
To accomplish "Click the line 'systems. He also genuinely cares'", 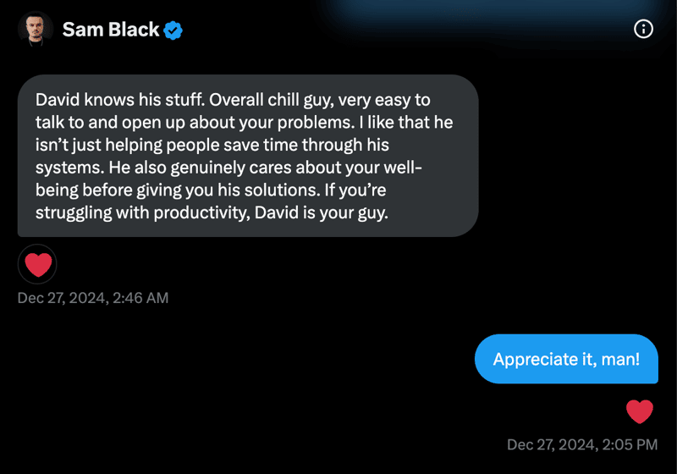I will [228, 168].
